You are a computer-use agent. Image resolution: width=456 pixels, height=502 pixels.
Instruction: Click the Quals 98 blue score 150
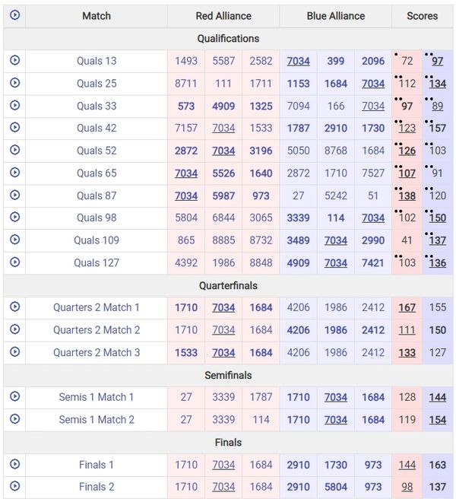(x=438, y=218)
